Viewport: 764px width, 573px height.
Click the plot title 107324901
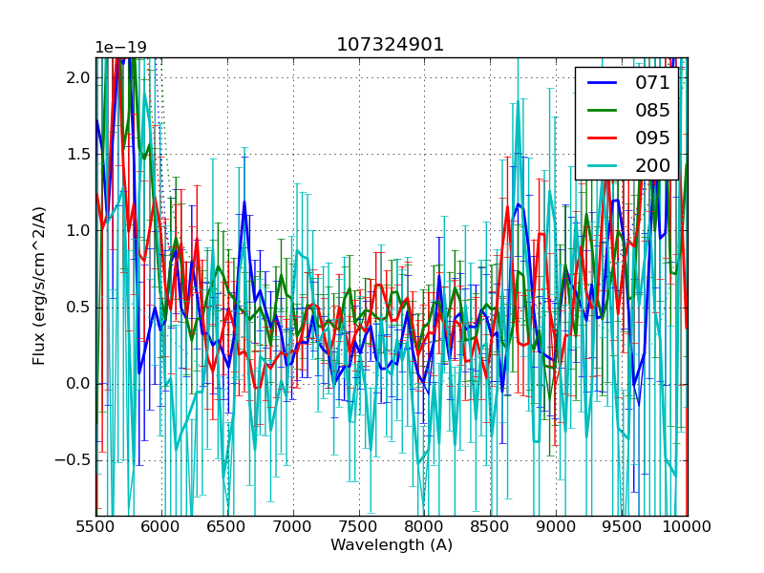point(391,45)
